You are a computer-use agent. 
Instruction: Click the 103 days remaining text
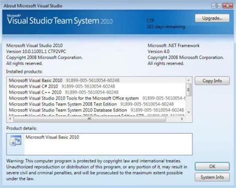tap(166, 26)
